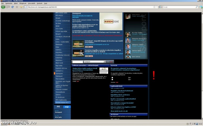Open M. Kiss Csaba's profile photo
This screenshot has height=126, width=203.
(x=128, y=34)
